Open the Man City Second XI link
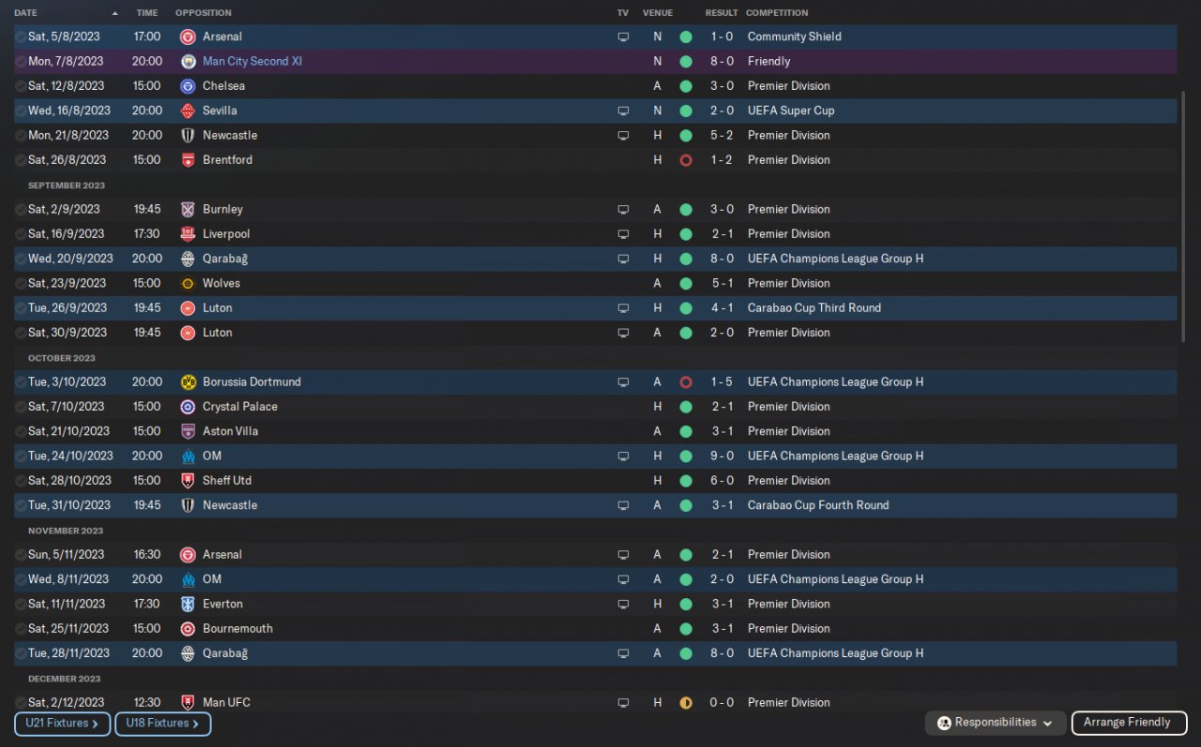This screenshot has height=747, width=1201. pos(251,62)
